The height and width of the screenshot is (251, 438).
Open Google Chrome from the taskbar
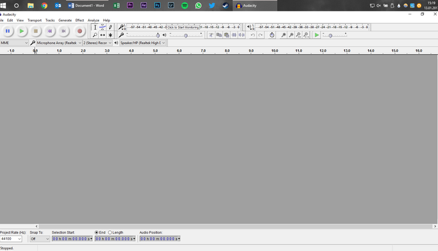[44, 5]
